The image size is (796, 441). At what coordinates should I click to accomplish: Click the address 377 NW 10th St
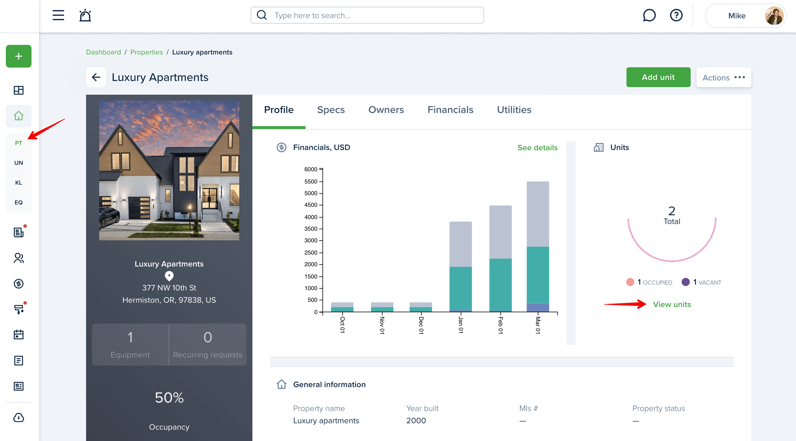[x=169, y=288]
